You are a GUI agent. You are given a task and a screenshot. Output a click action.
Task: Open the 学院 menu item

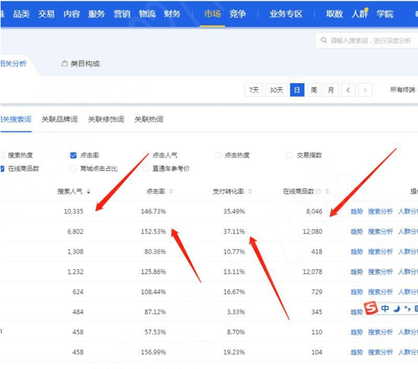385,14
